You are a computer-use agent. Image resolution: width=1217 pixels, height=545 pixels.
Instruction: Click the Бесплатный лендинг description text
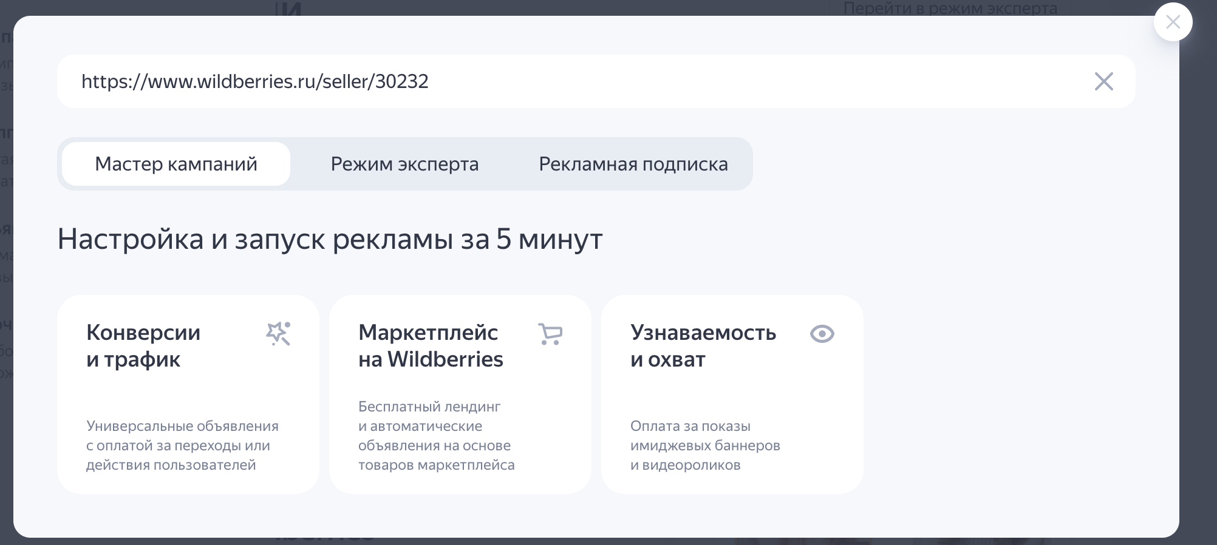pos(436,436)
